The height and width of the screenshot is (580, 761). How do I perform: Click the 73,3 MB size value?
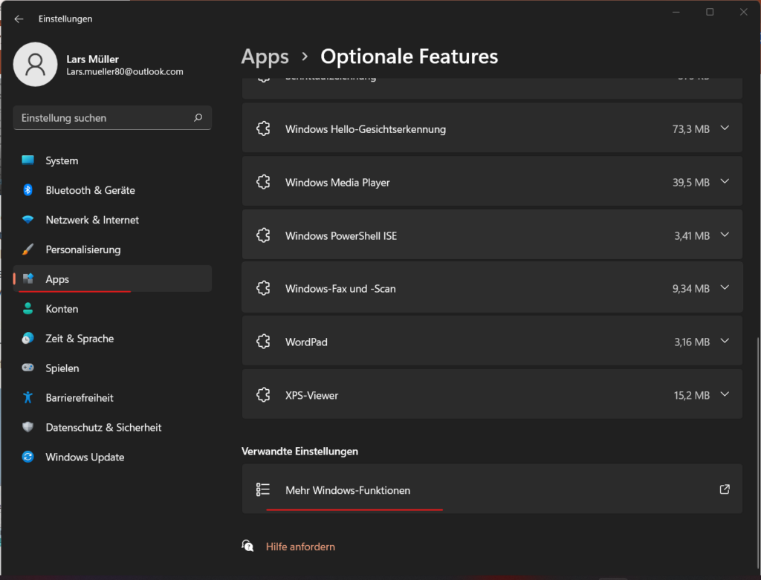[x=690, y=129]
